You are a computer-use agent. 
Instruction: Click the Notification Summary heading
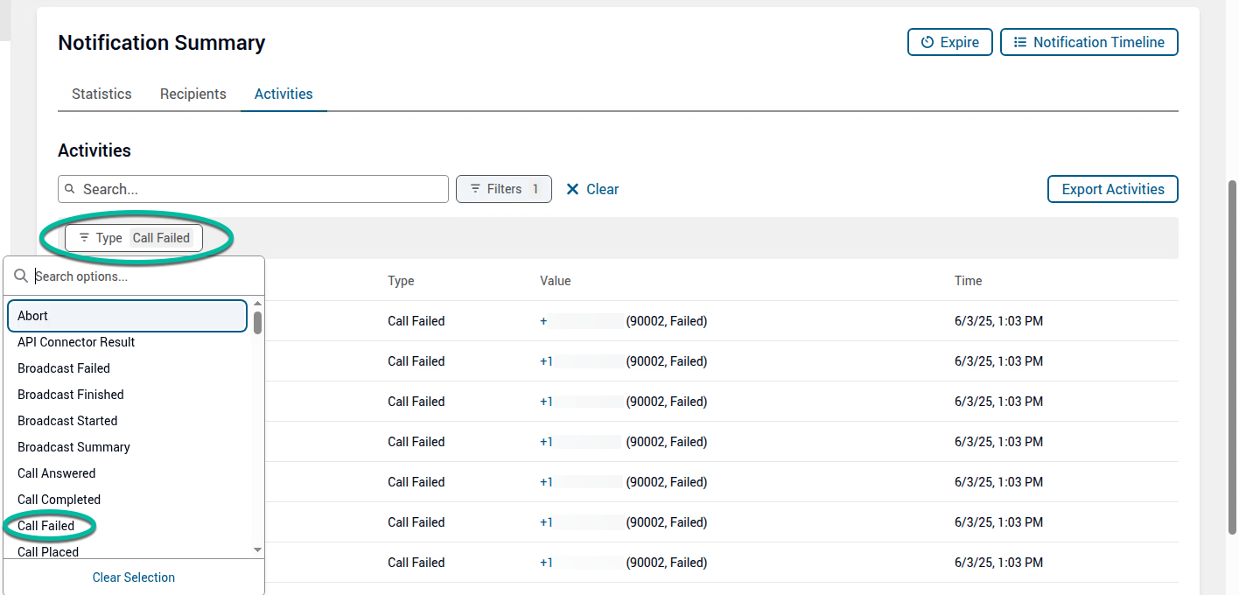(x=162, y=43)
